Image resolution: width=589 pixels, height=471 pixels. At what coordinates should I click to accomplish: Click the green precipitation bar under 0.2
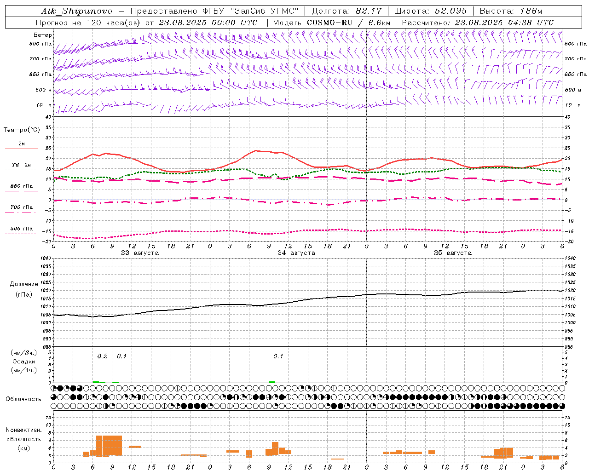click(99, 382)
